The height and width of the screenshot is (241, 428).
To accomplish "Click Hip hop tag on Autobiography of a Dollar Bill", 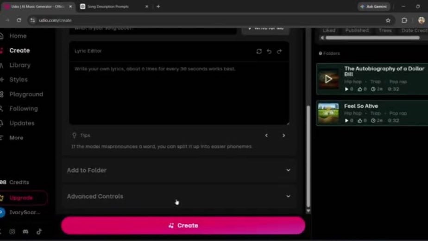I will click(x=352, y=82).
